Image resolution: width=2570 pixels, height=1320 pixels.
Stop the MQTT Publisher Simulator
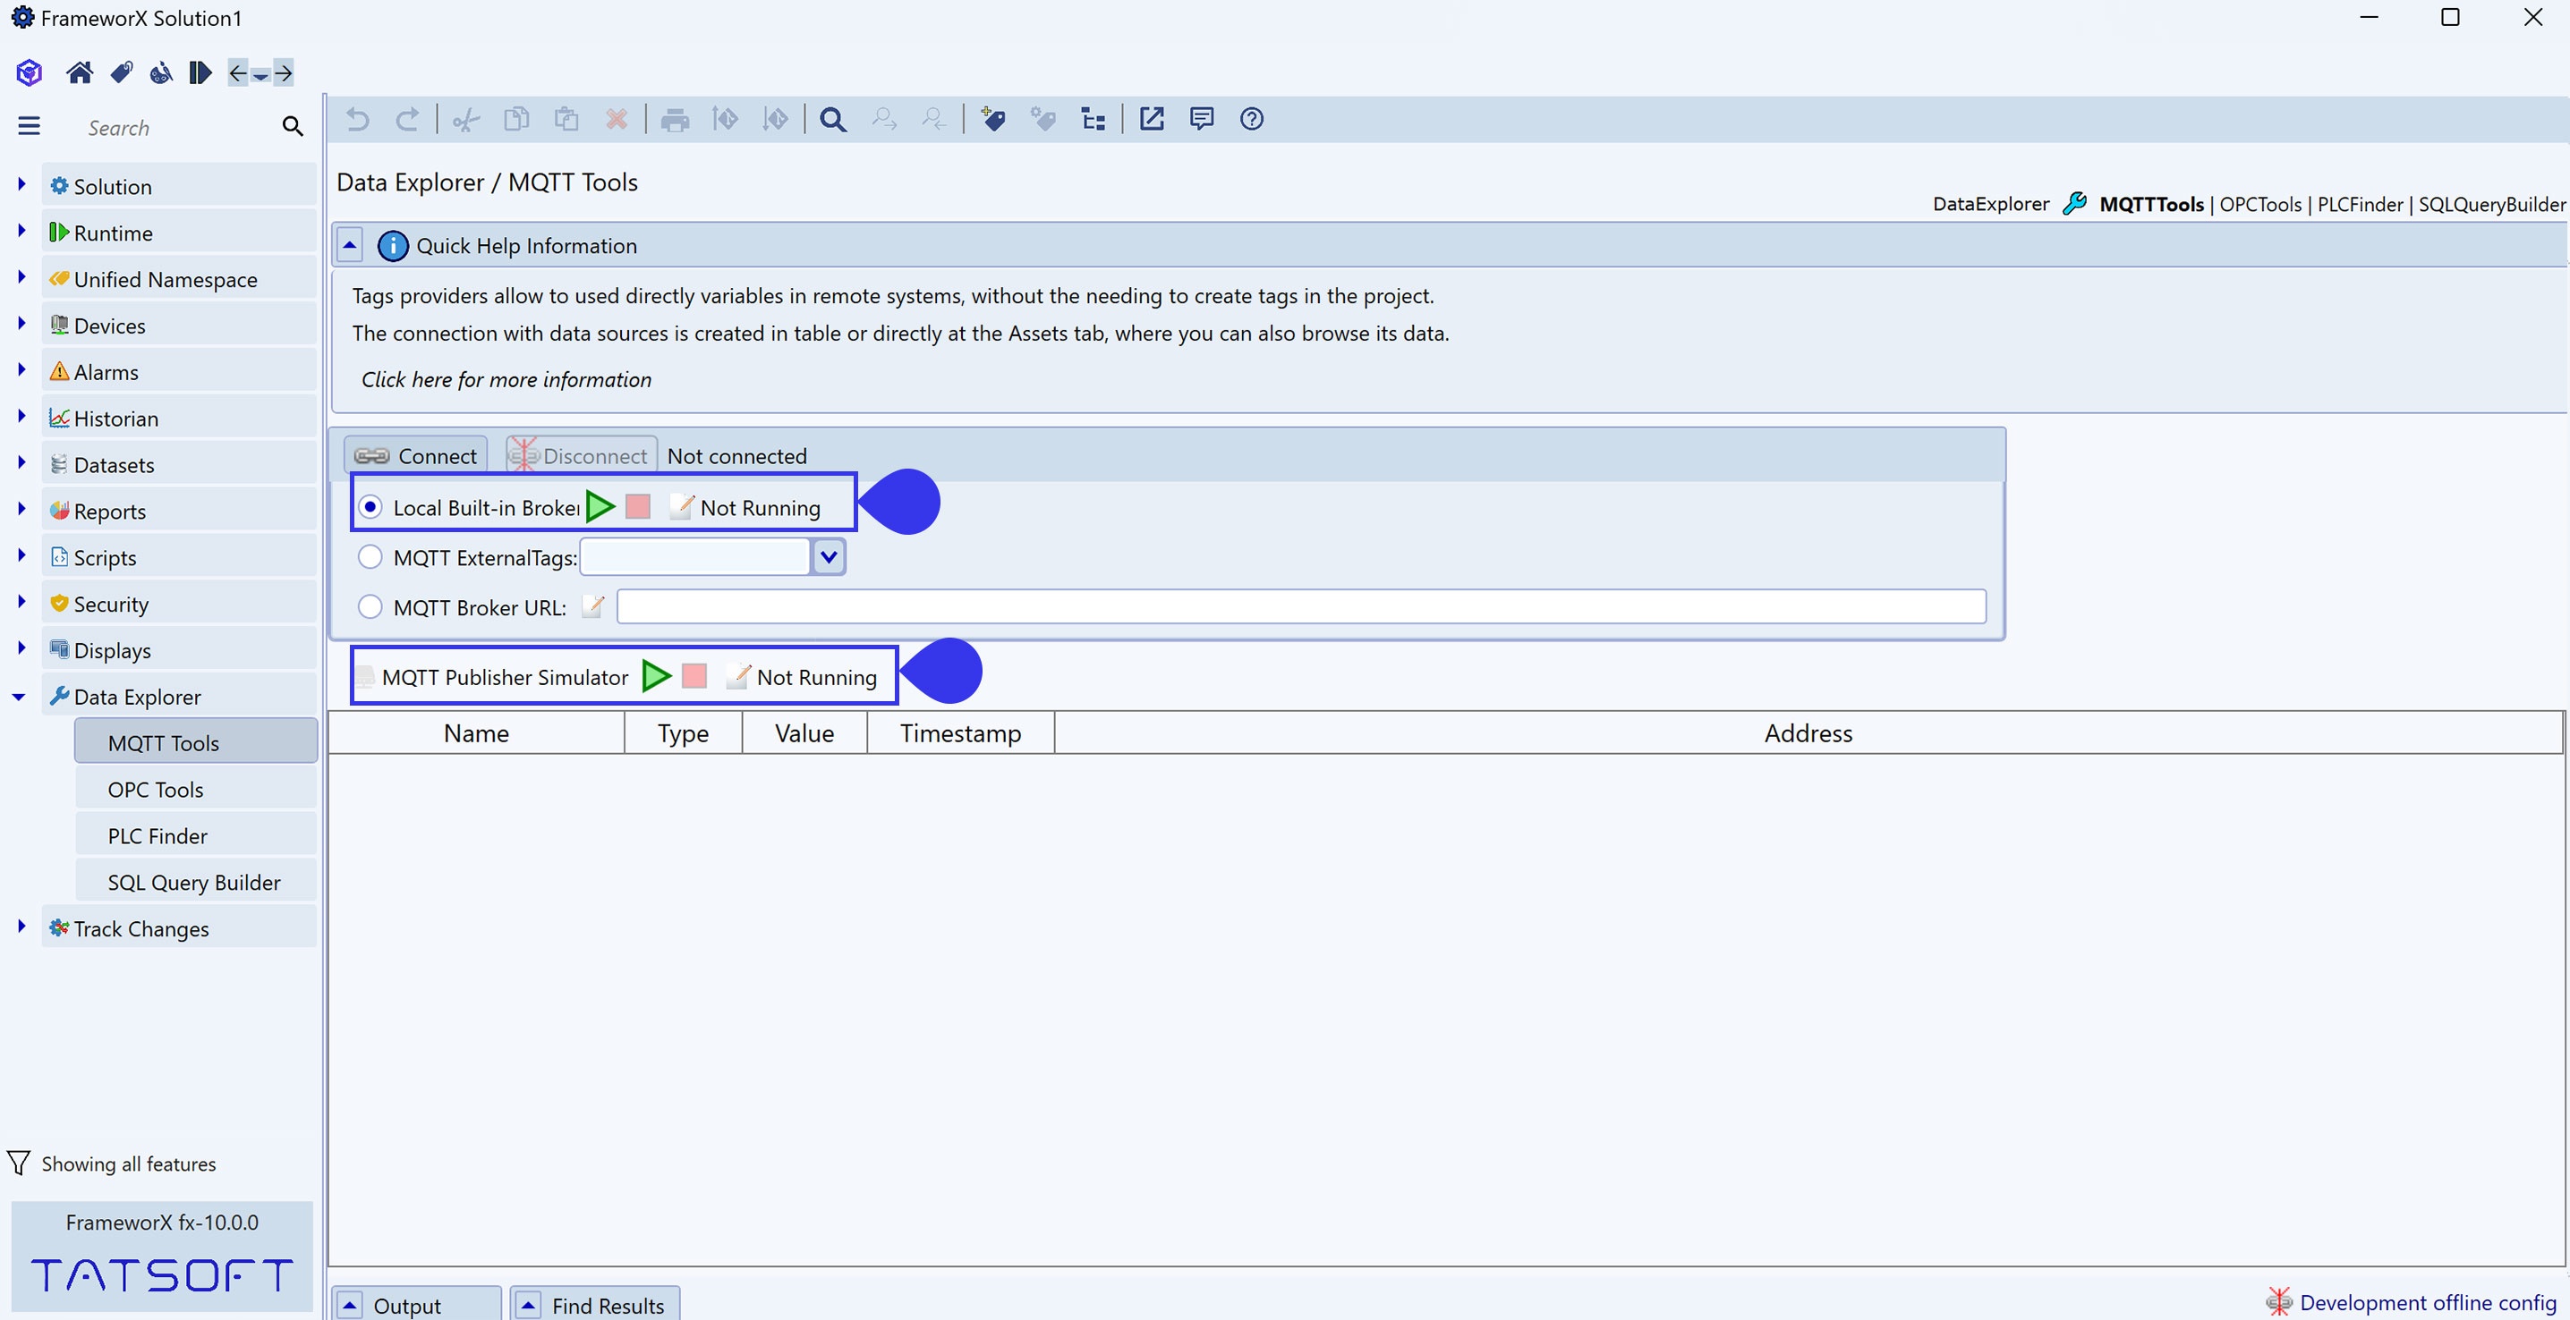click(694, 676)
